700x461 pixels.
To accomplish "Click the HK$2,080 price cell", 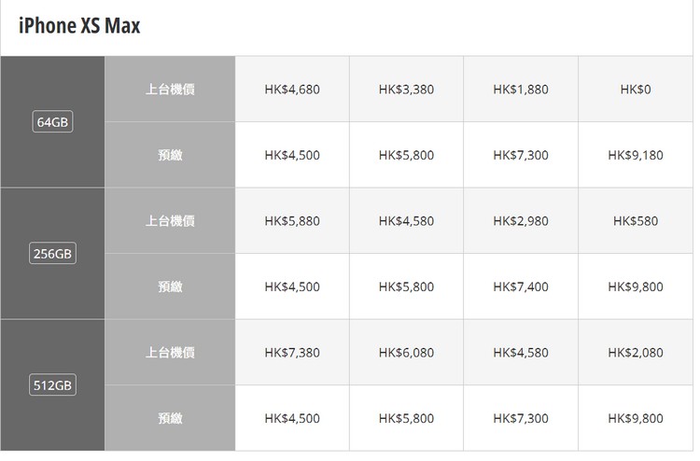I will coord(636,353).
